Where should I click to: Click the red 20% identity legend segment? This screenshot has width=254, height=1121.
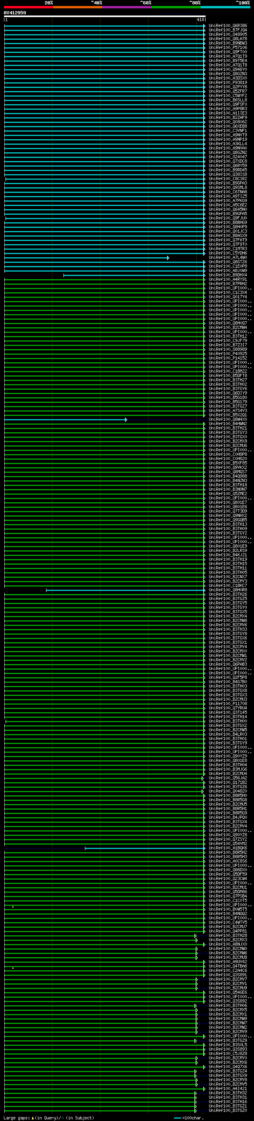(x=28, y=7)
